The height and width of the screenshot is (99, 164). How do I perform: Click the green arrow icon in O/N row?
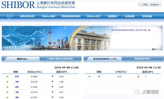pos(7,77)
